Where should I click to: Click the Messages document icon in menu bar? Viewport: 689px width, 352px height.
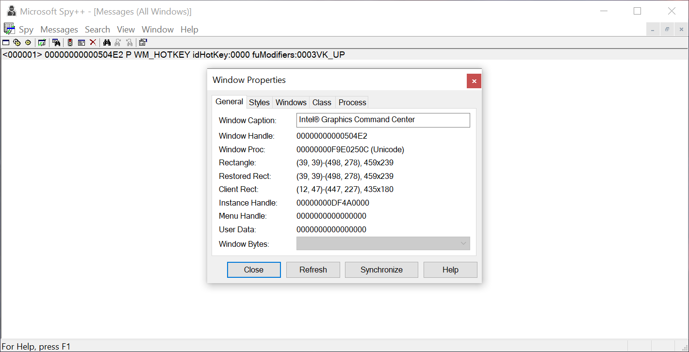pyautogui.click(x=9, y=29)
